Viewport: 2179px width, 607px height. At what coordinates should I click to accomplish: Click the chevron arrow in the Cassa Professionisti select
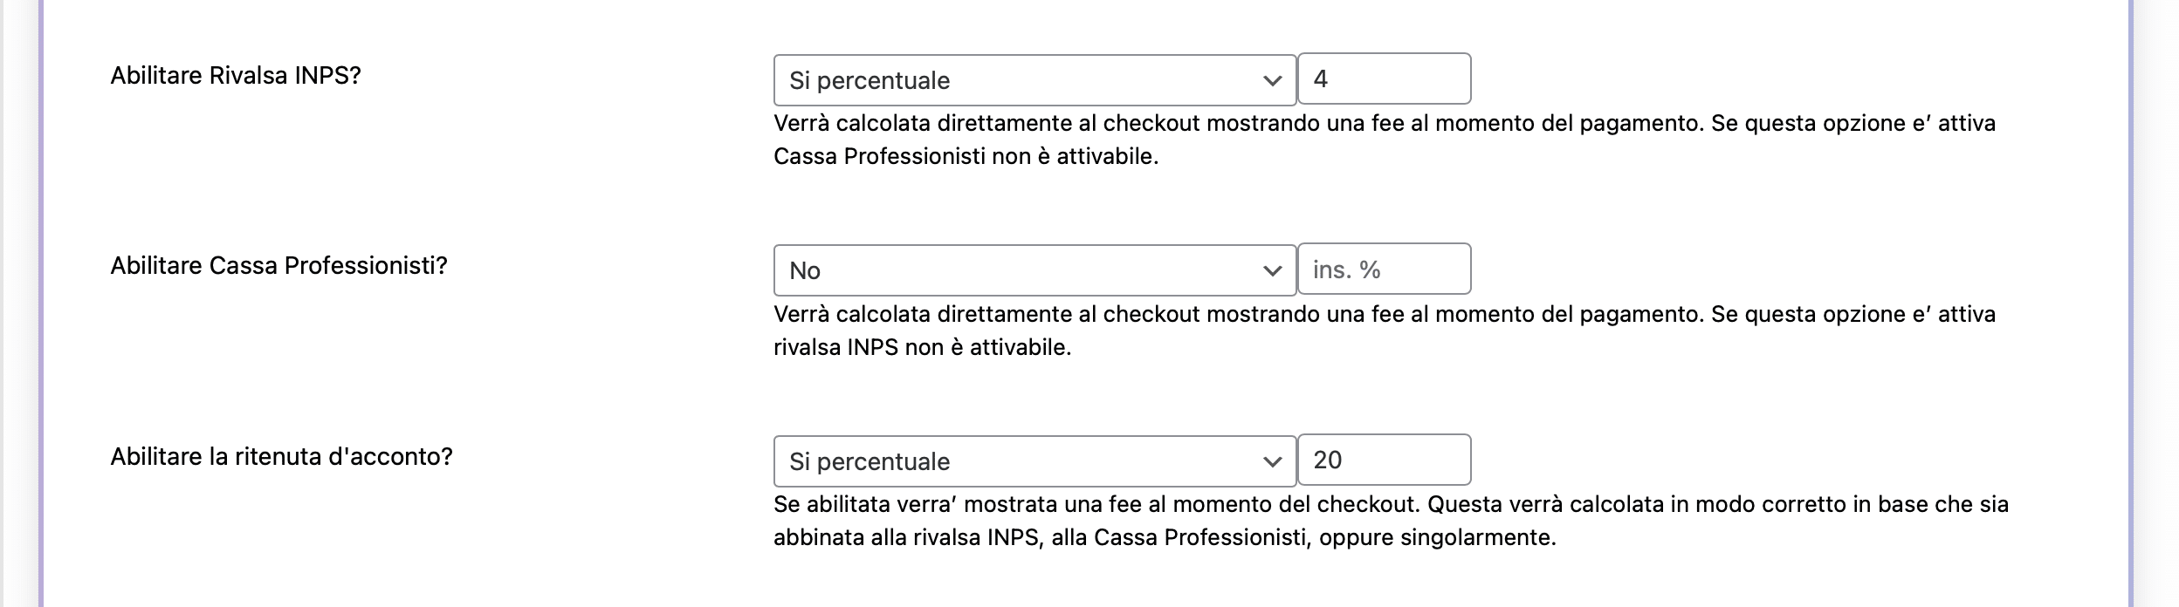pyautogui.click(x=1272, y=271)
